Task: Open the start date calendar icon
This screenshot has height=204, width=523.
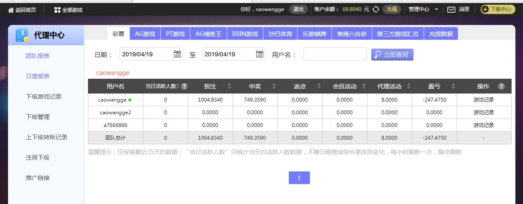Action: [x=178, y=54]
